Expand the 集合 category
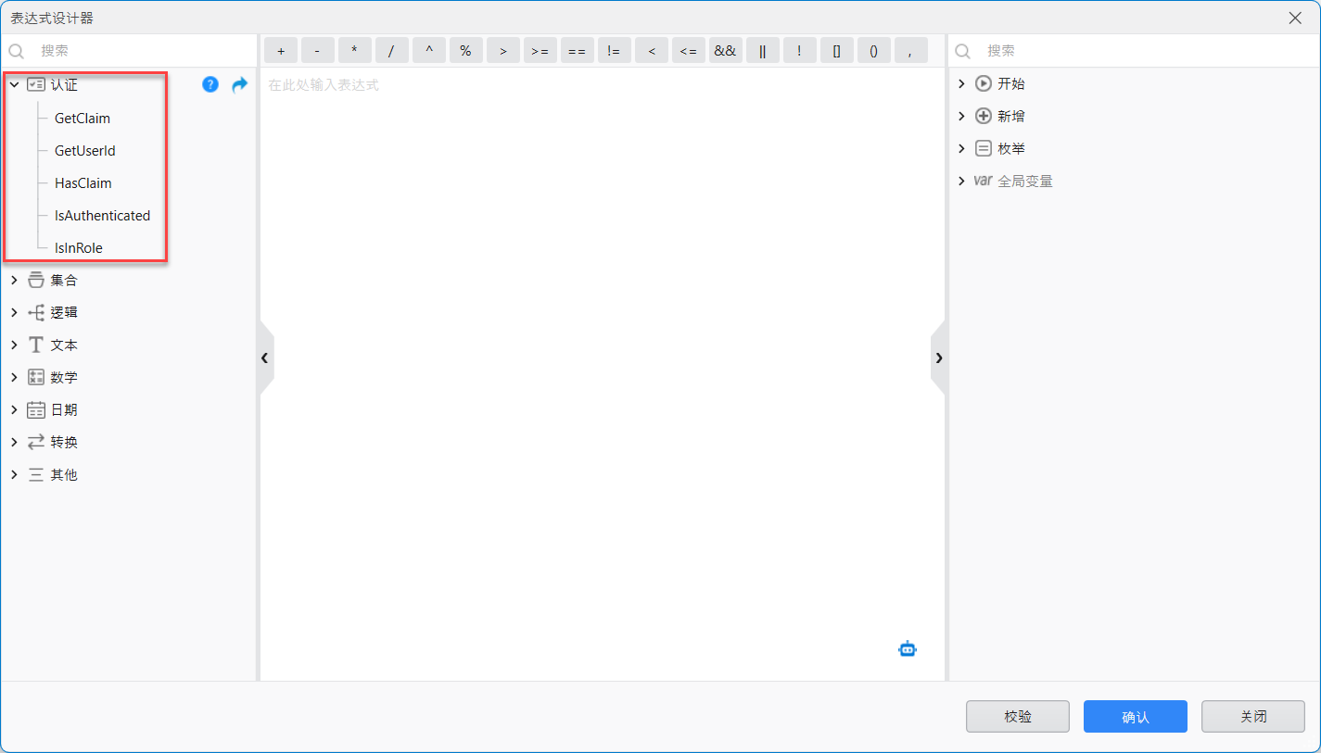The width and height of the screenshot is (1321, 753). click(14, 280)
